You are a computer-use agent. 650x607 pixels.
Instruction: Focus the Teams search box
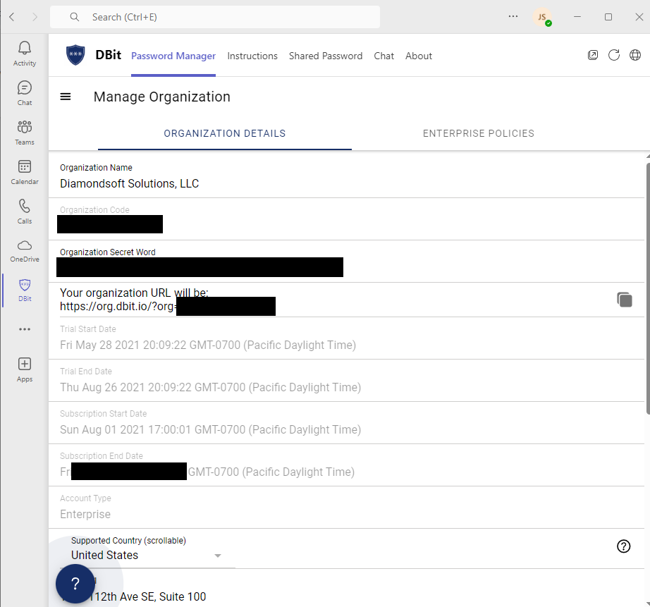215,17
